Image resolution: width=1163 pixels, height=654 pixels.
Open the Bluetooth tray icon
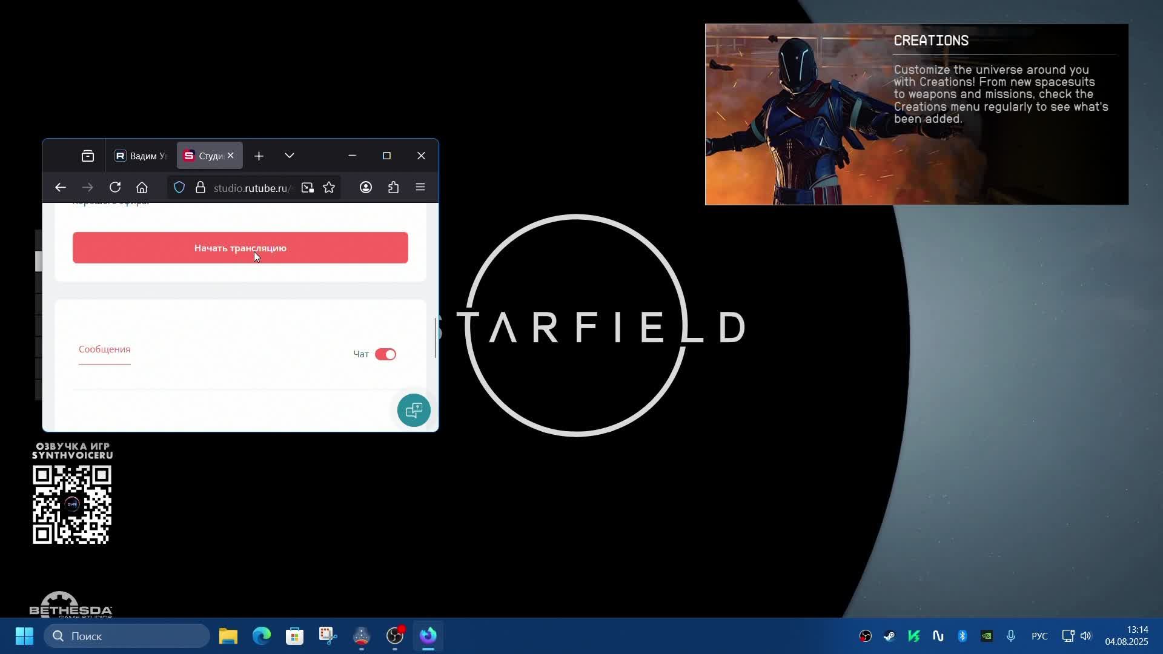pyautogui.click(x=963, y=636)
